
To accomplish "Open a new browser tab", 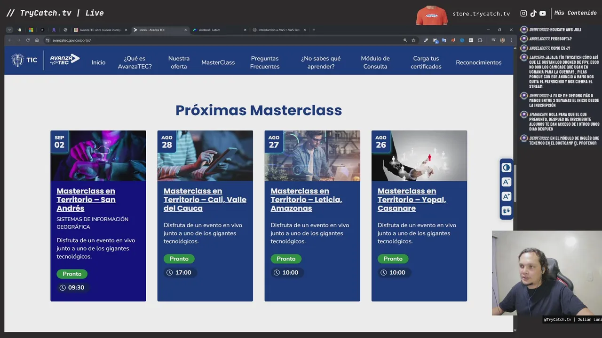I will 314,30.
